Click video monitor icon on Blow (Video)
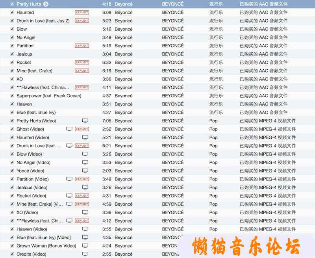Viewport: 315px width, 258px height. click(85, 154)
